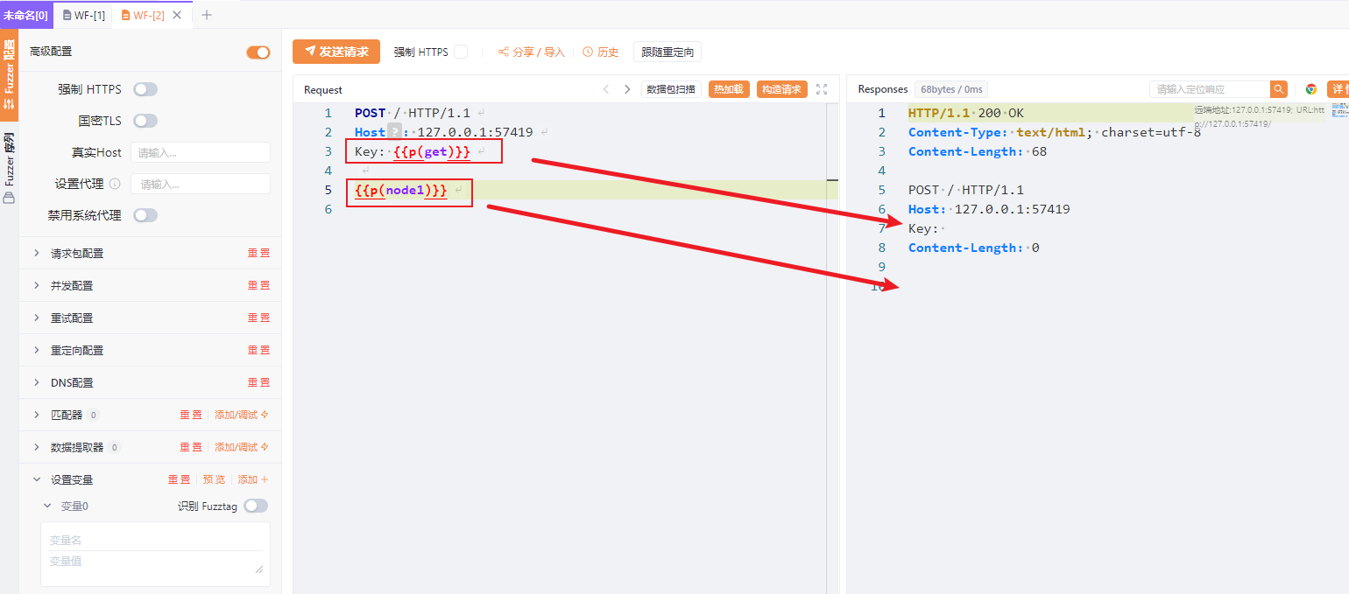Click the 真实Host input field

point(201,152)
